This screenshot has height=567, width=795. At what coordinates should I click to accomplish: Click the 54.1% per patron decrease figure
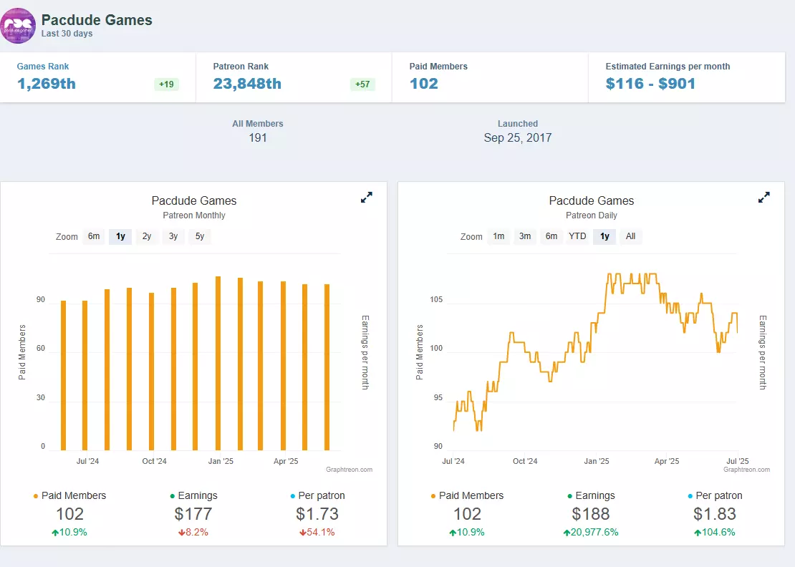click(x=317, y=533)
